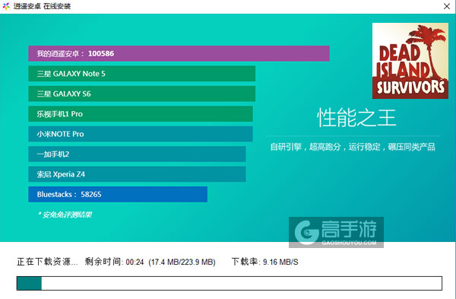This screenshot has width=456, height=299.
Task: Click the 乐视手机1 Pro bar
Action: [x=141, y=114]
